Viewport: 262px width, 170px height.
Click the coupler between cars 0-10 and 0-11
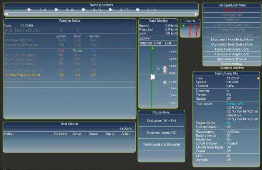pos(83,10)
